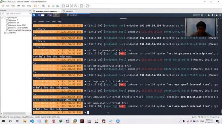222x124 pixels.
Task: Open terminal View menu
Action: pos(53,21)
